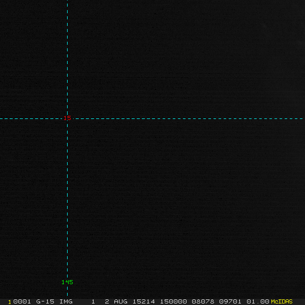Click the white dashed latitude line's right end

[x=303, y=118]
